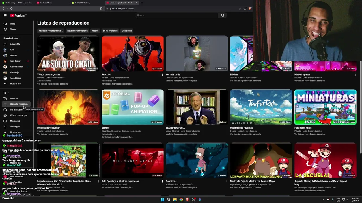Viewport: 362px width, 203px height.
Task: Open Videos que me gustan sidebar item
Action: pyautogui.click(x=16, y=115)
